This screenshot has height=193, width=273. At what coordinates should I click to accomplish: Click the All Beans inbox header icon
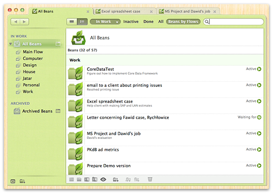[x=78, y=37]
